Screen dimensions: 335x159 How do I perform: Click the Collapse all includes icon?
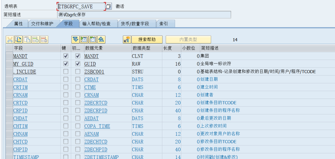click(x=101, y=39)
